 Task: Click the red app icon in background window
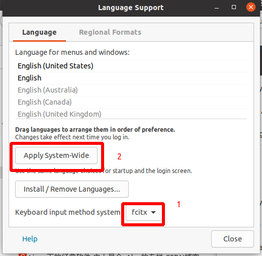pyautogui.click(x=23, y=254)
